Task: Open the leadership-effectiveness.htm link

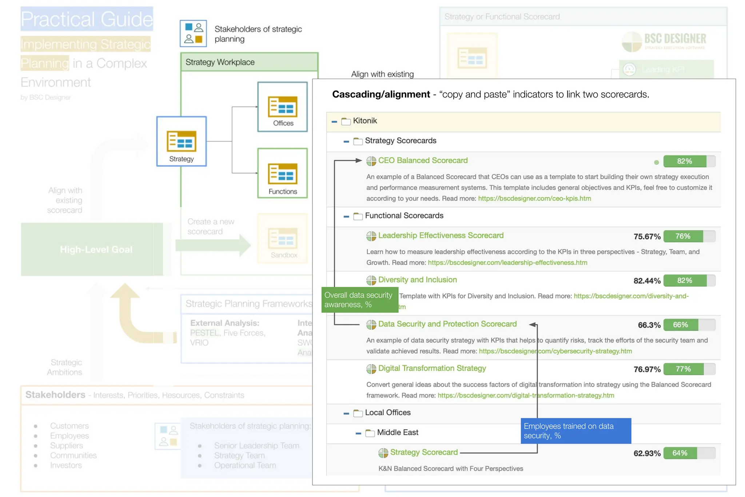Action: [507, 263]
